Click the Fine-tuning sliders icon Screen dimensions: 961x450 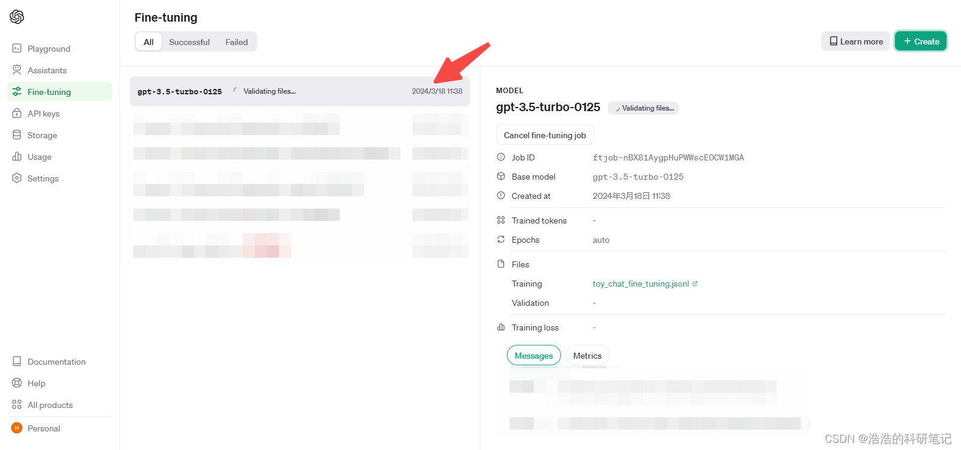tap(17, 91)
